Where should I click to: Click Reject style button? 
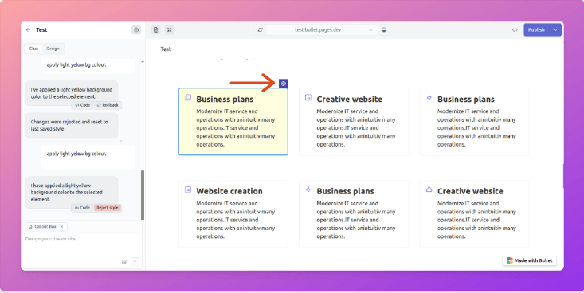coord(108,208)
